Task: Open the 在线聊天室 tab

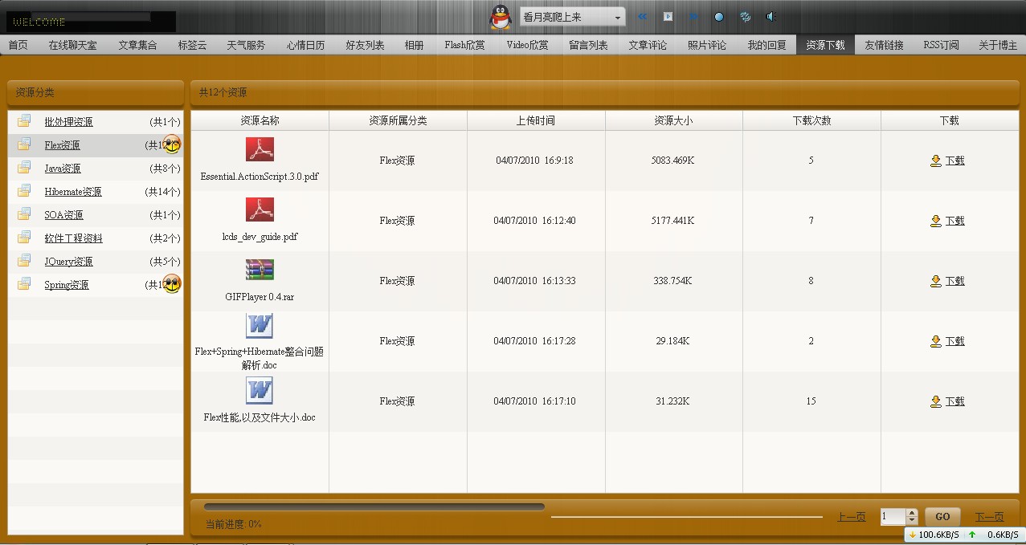Action: pyautogui.click(x=72, y=45)
